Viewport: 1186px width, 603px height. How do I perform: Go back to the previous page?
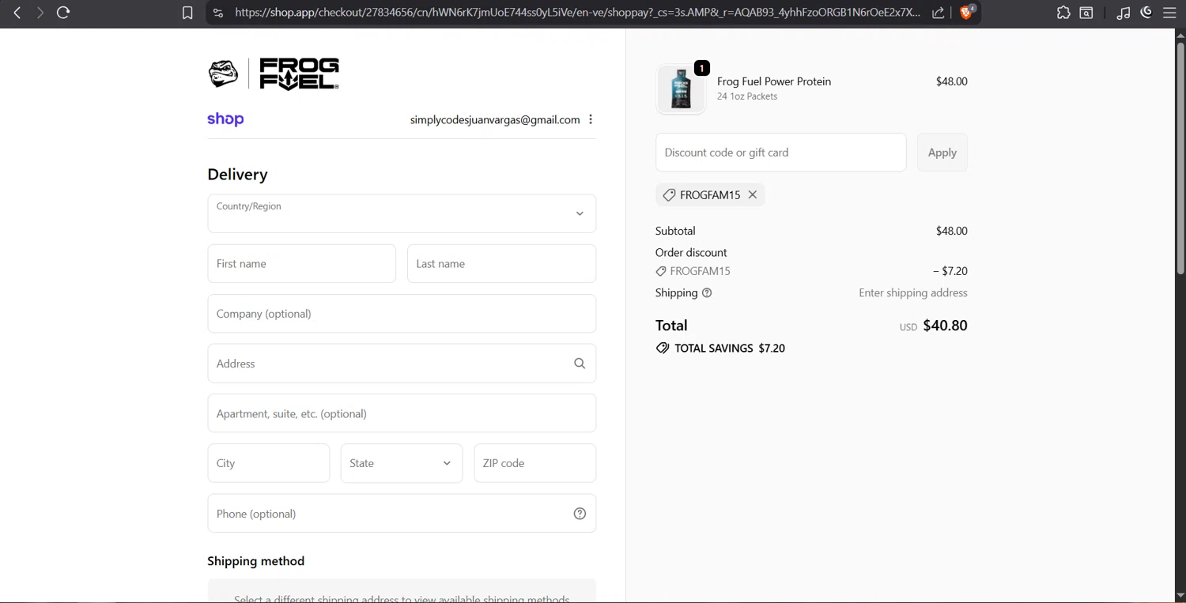[x=17, y=13]
